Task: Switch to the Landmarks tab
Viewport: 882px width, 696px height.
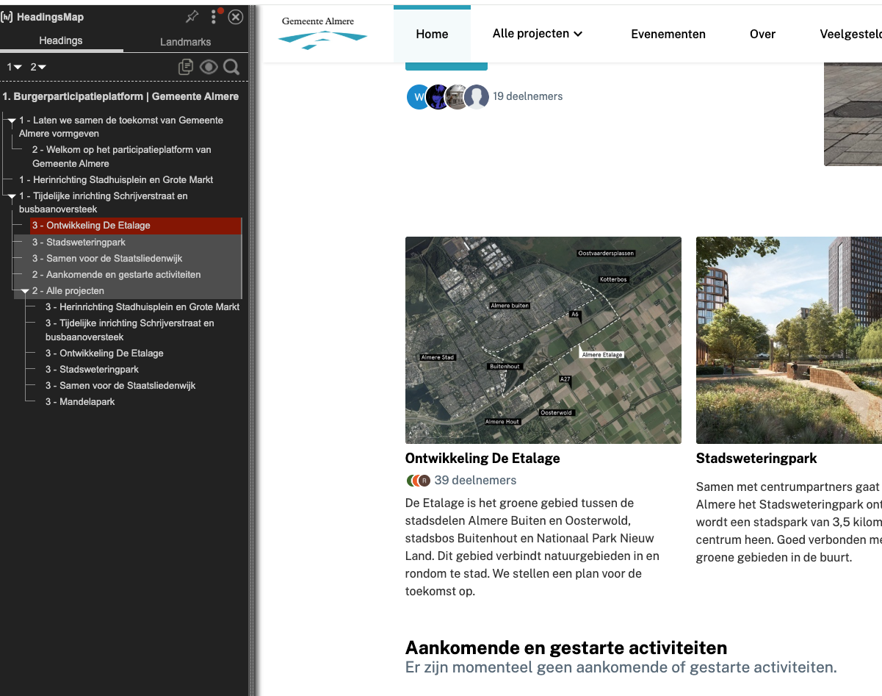Action: [186, 42]
